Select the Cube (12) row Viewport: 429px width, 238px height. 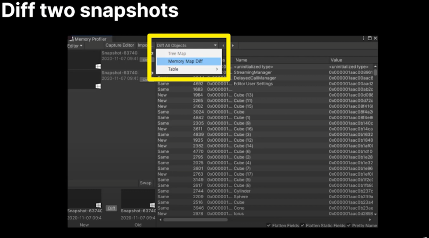pos(265,140)
